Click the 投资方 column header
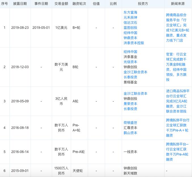The width and height of the screenshot is (192, 177). (x=143, y=4)
